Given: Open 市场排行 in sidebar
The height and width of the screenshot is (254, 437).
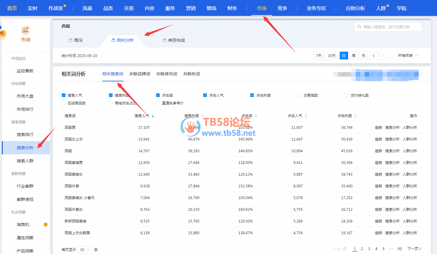Looking at the screenshot, I should [25, 109].
